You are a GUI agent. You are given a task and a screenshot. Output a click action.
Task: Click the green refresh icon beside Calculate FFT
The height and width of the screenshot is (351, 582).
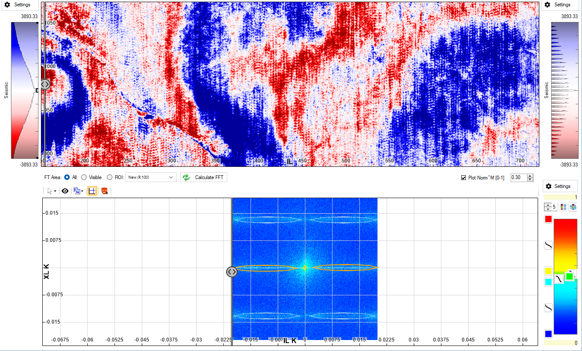(186, 177)
